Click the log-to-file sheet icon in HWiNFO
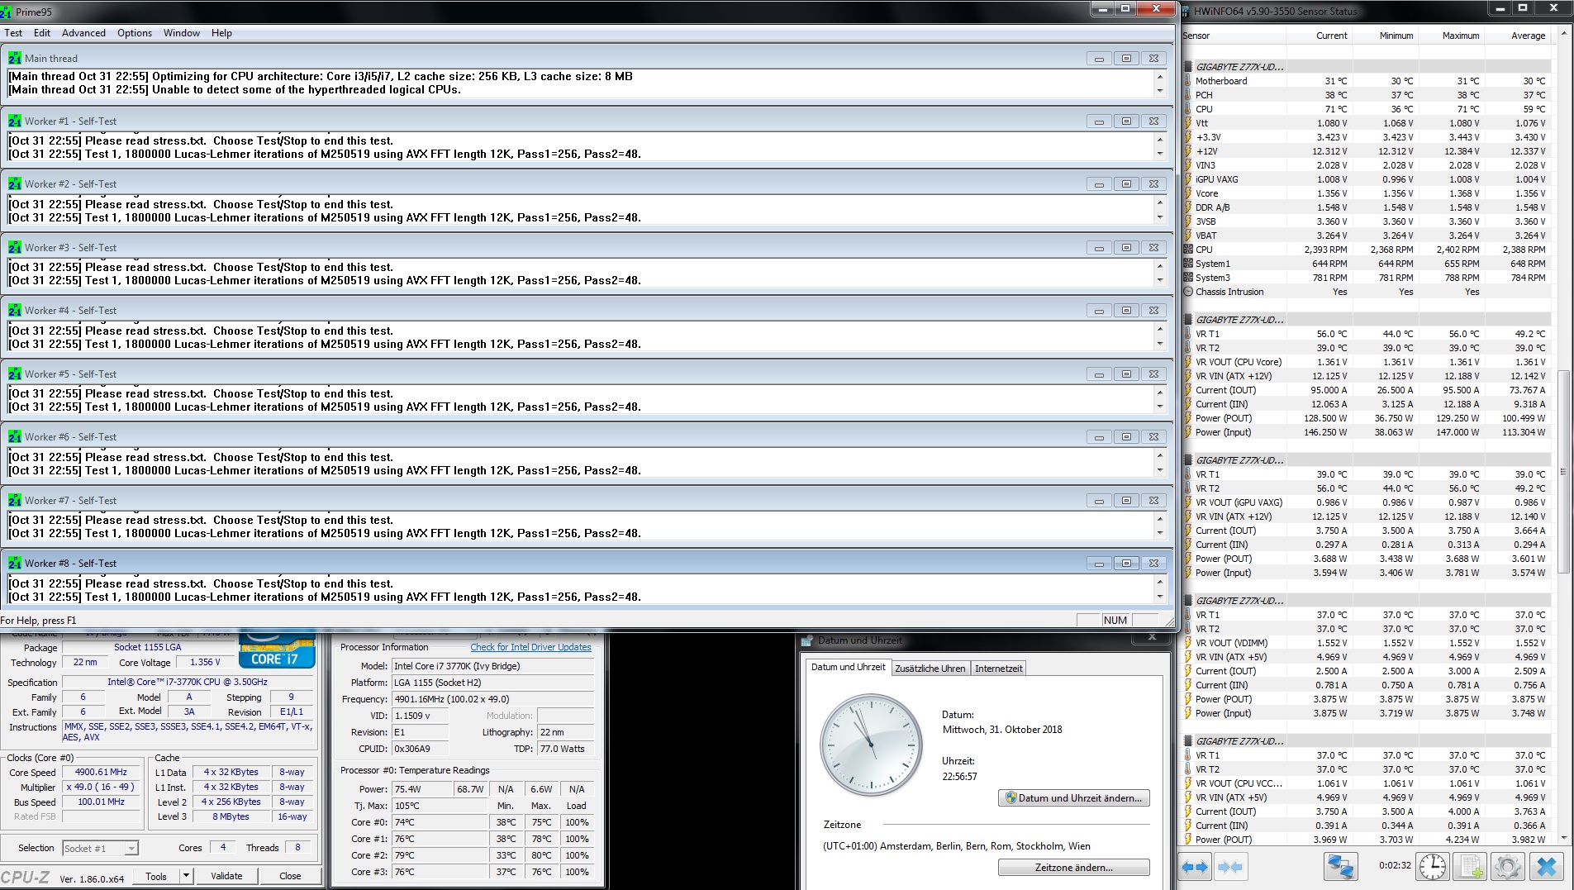This screenshot has height=890, width=1574. click(1471, 867)
